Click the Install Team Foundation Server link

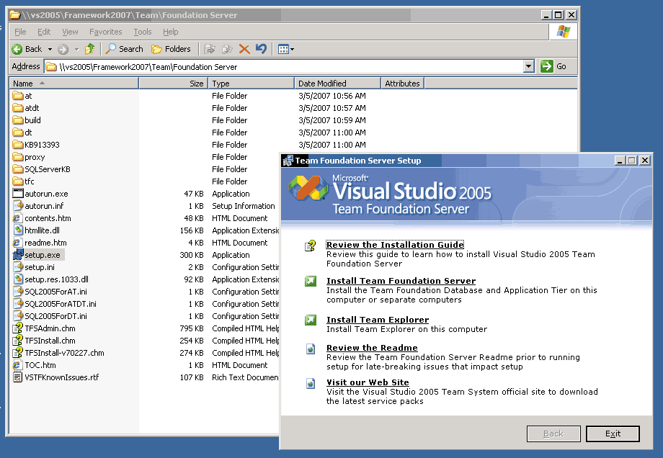click(401, 281)
